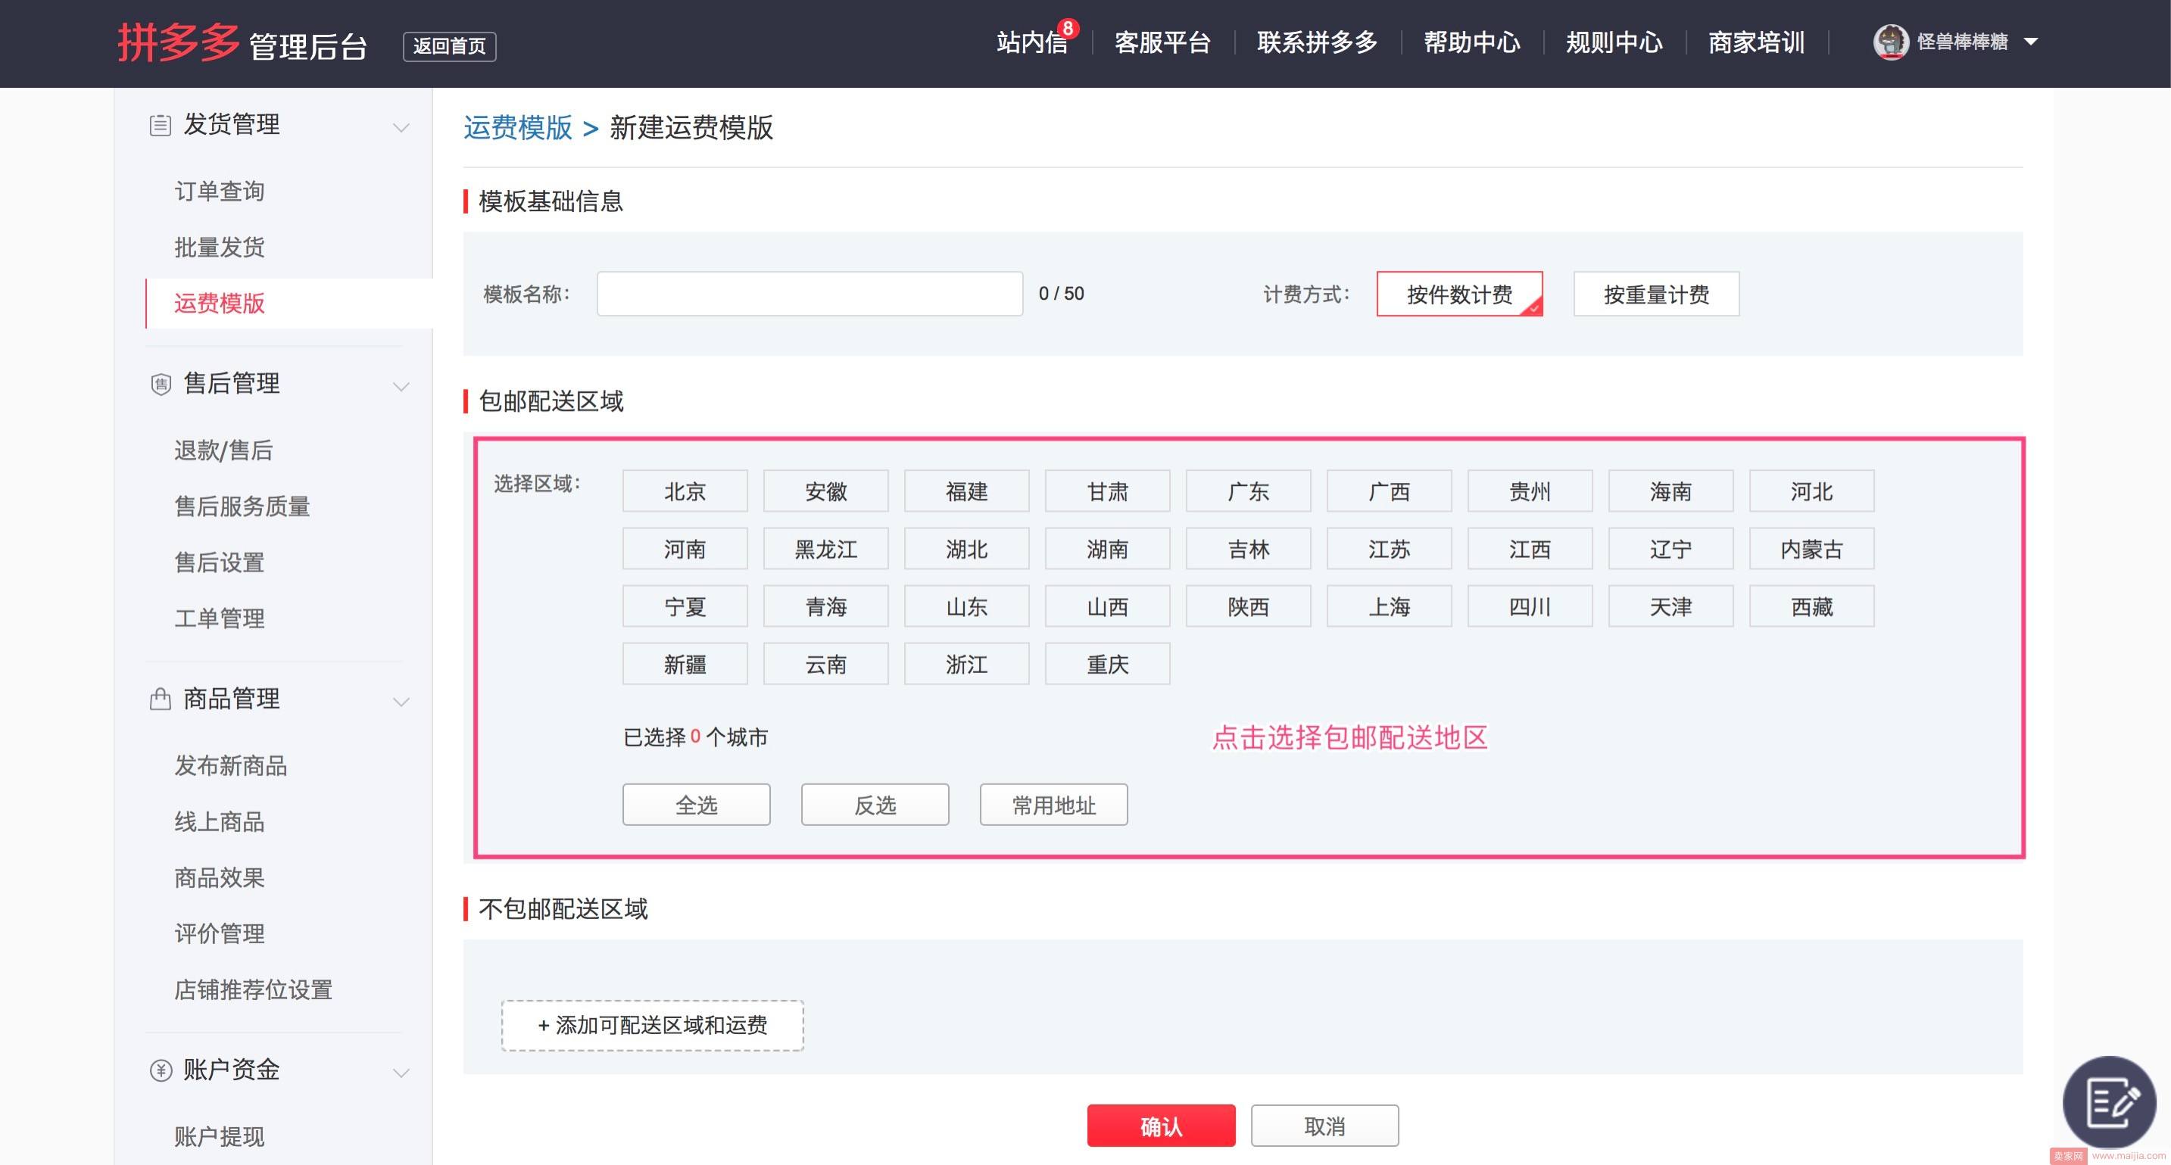The width and height of the screenshot is (2171, 1165).
Task: Go to 批量发货 in sidebar
Action: (x=219, y=247)
